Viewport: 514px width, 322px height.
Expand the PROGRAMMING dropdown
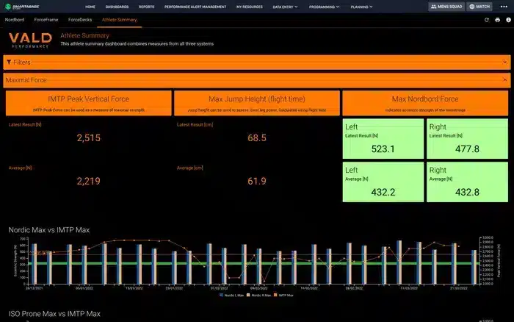pyautogui.click(x=324, y=7)
